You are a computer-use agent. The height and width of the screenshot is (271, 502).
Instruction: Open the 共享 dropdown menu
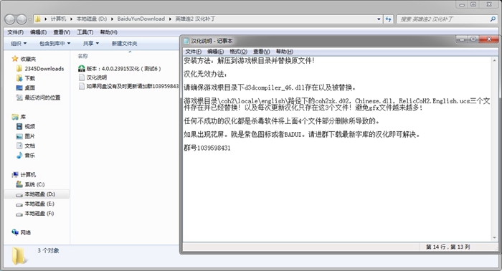click(91, 44)
